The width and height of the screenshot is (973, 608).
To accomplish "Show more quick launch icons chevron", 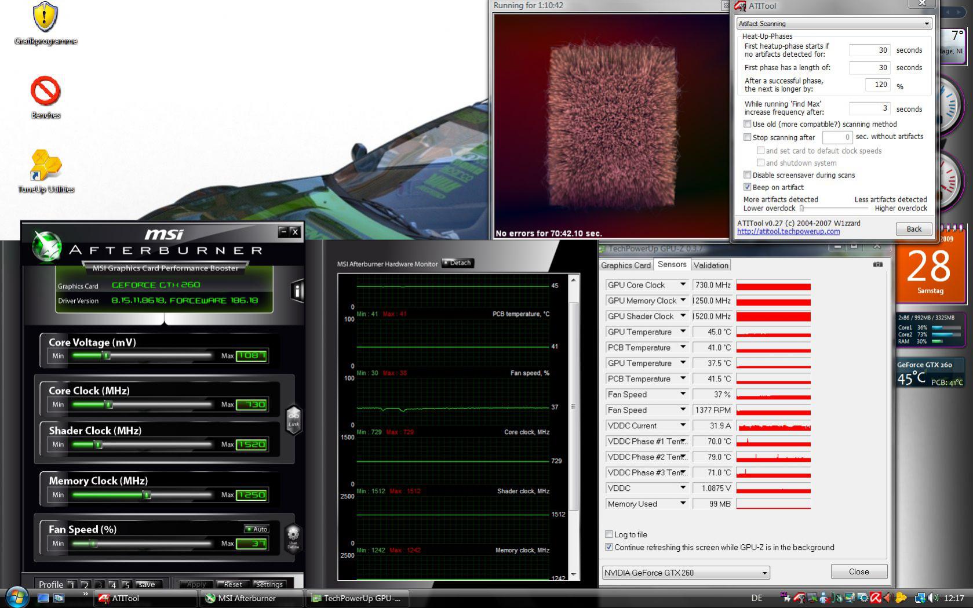I will (x=85, y=594).
